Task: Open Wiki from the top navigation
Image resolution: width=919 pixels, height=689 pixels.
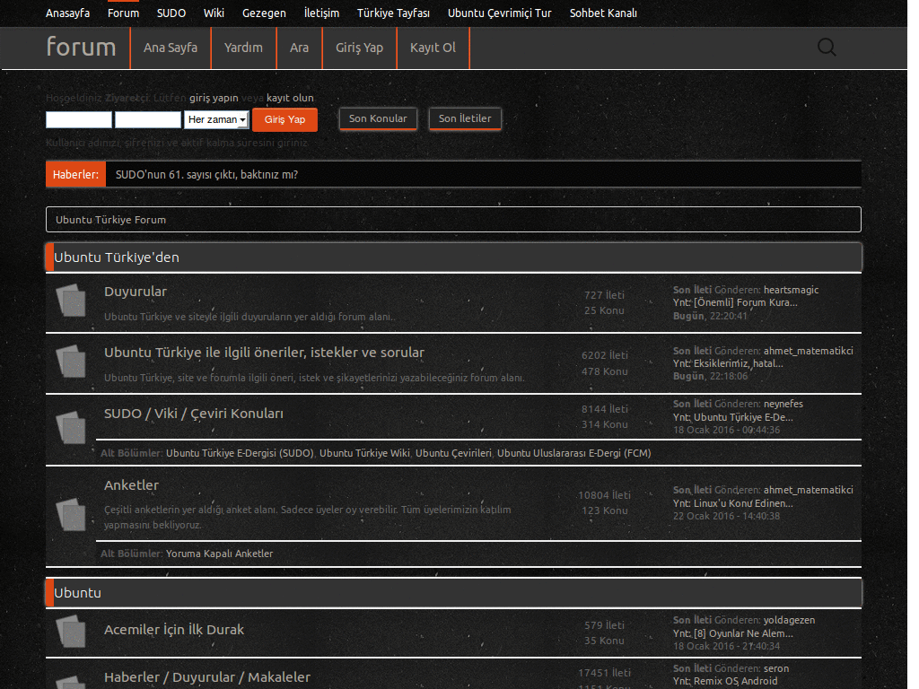Action: (214, 13)
